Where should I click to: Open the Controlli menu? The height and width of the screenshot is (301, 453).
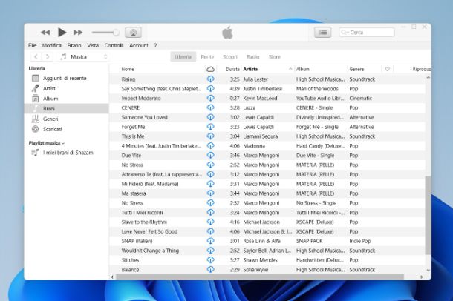coord(114,45)
